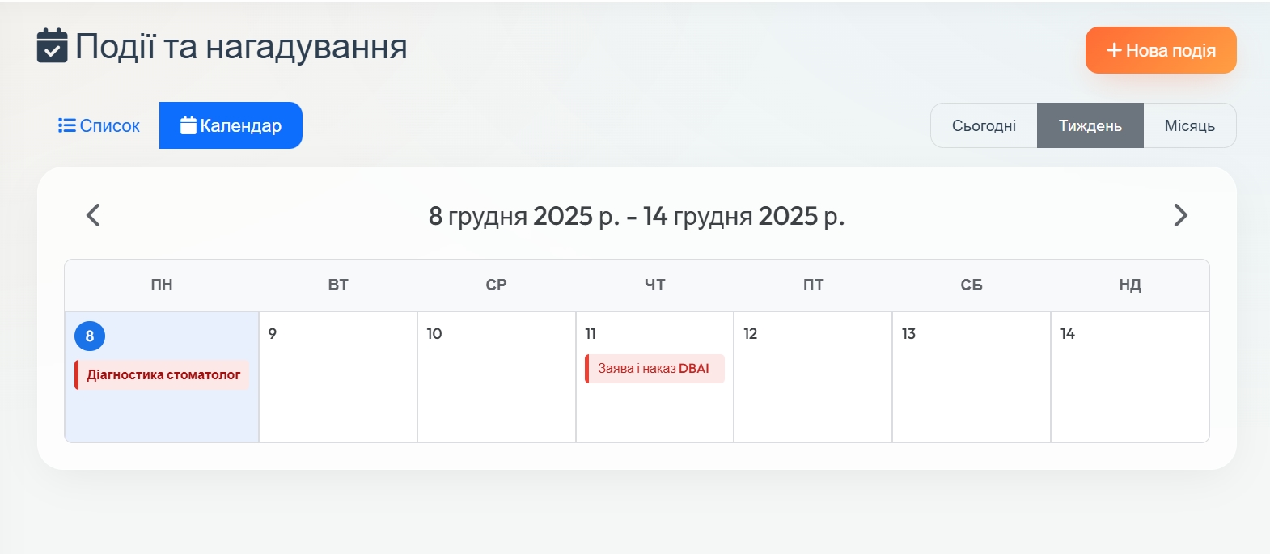Image resolution: width=1270 pixels, height=554 pixels.
Task: Open the Діагностика стоматолог event
Action: coord(163,374)
